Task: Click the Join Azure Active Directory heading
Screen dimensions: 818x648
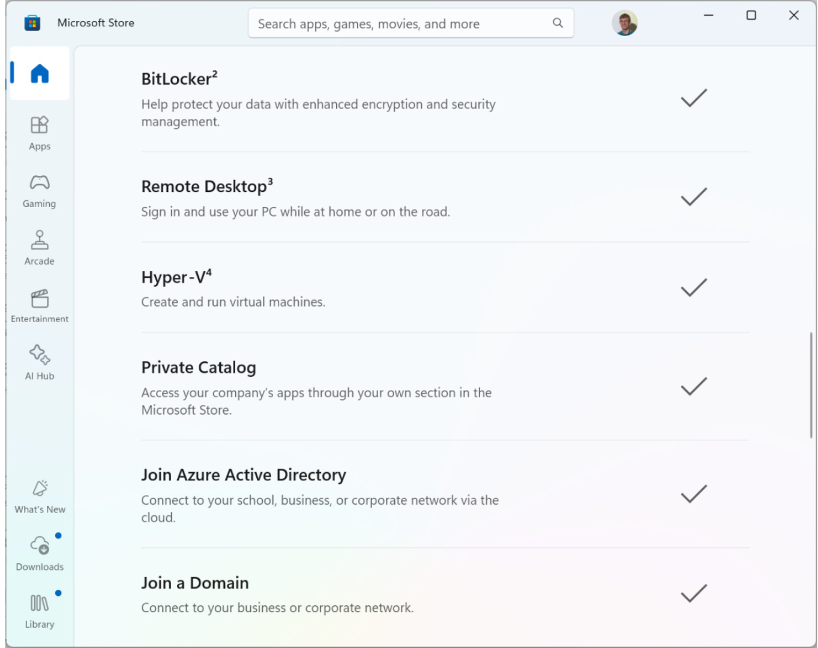Action: click(244, 475)
